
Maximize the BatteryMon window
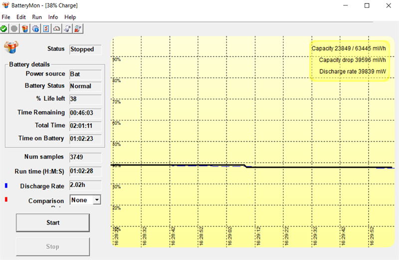pos(367,5)
